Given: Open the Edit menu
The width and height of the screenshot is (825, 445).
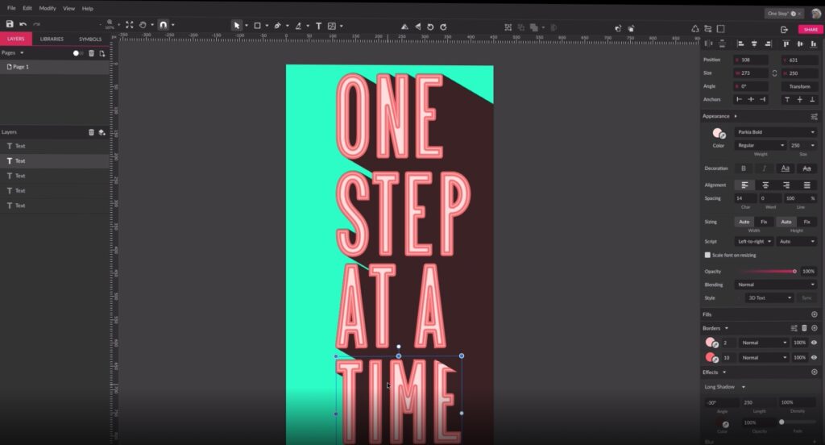Looking at the screenshot, I should tap(27, 8).
